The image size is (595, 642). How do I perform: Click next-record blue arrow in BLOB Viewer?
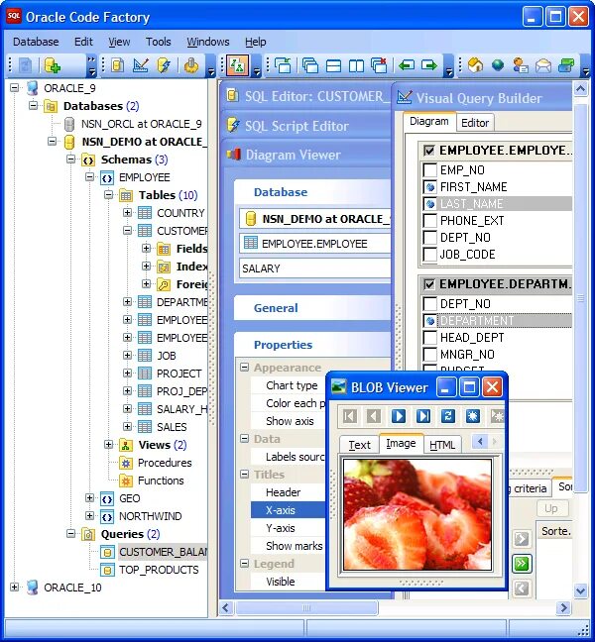click(x=399, y=416)
